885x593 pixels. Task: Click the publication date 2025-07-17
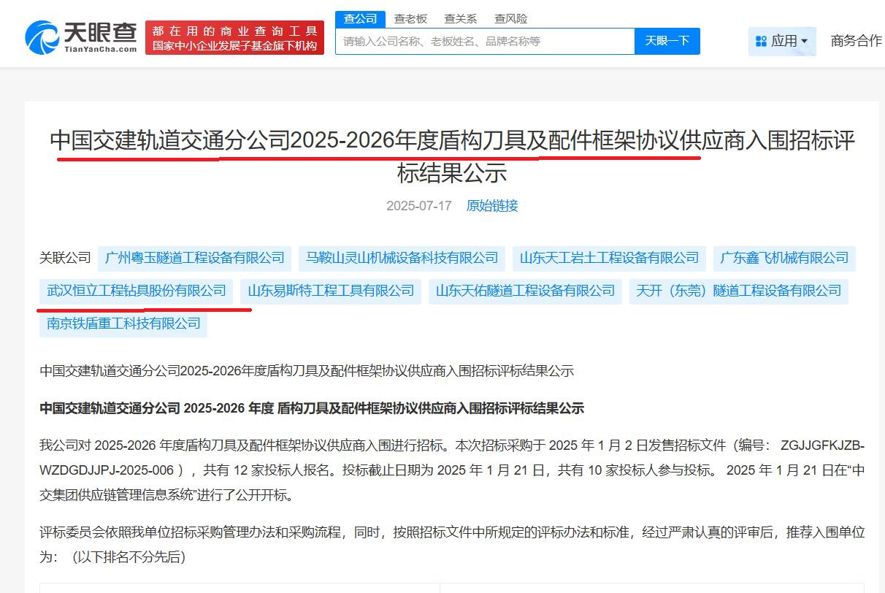[419, 206]
